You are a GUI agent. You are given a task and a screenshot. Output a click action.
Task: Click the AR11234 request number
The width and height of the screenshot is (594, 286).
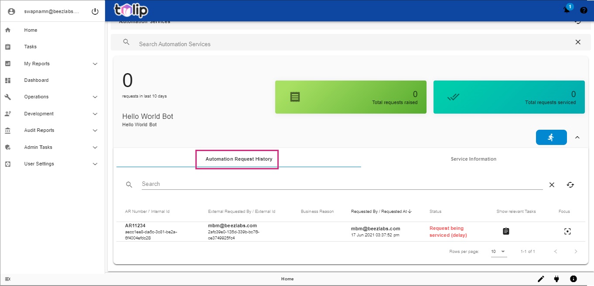[135, 225]
